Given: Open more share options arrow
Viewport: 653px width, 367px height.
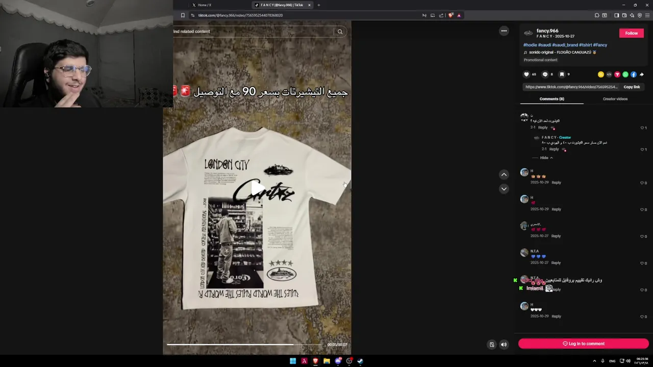Looking at the screenshot, I should tap(642, 74).
